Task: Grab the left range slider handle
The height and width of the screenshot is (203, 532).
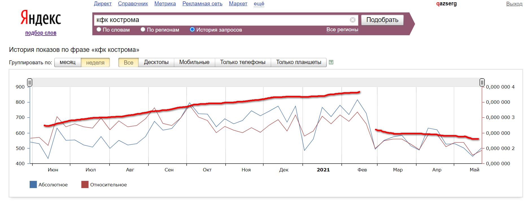Action: click(x=30, y=82)
